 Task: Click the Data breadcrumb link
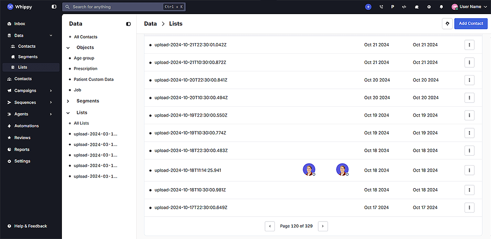click(x=150, y=24)
